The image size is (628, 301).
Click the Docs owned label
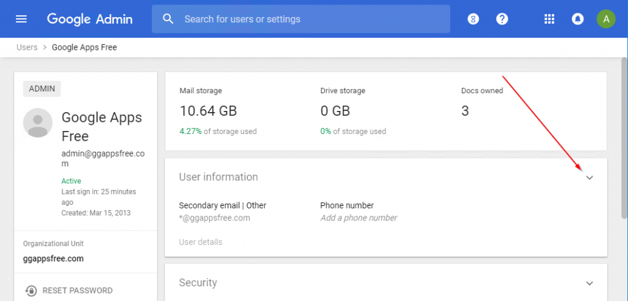coord(482,91)
